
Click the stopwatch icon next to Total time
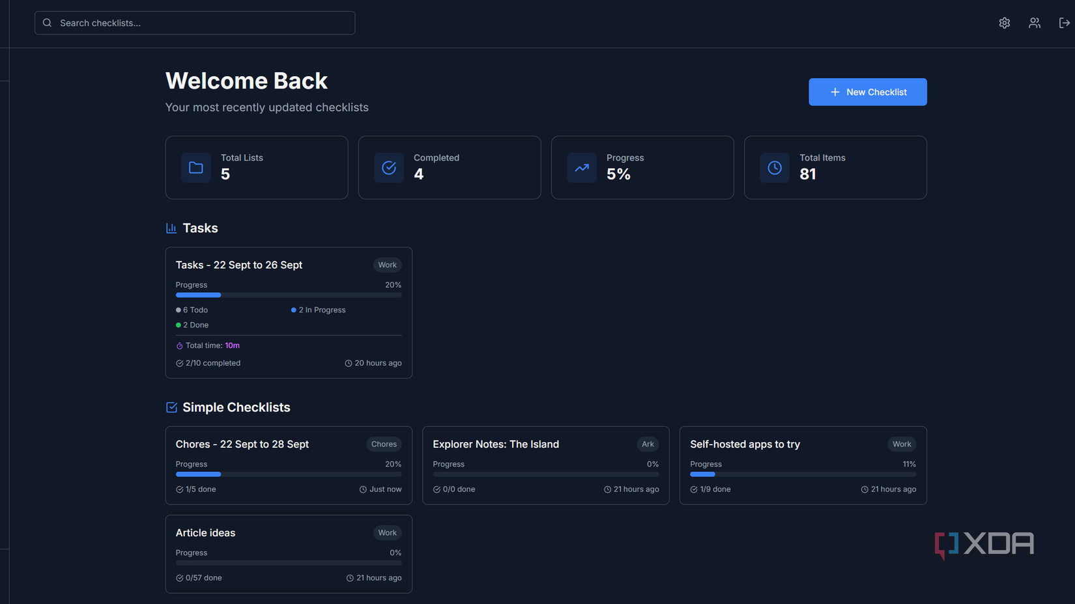pos(179,345)
